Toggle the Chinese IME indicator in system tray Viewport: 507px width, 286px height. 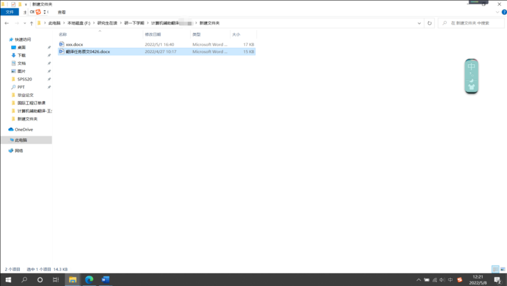[451, 280]
